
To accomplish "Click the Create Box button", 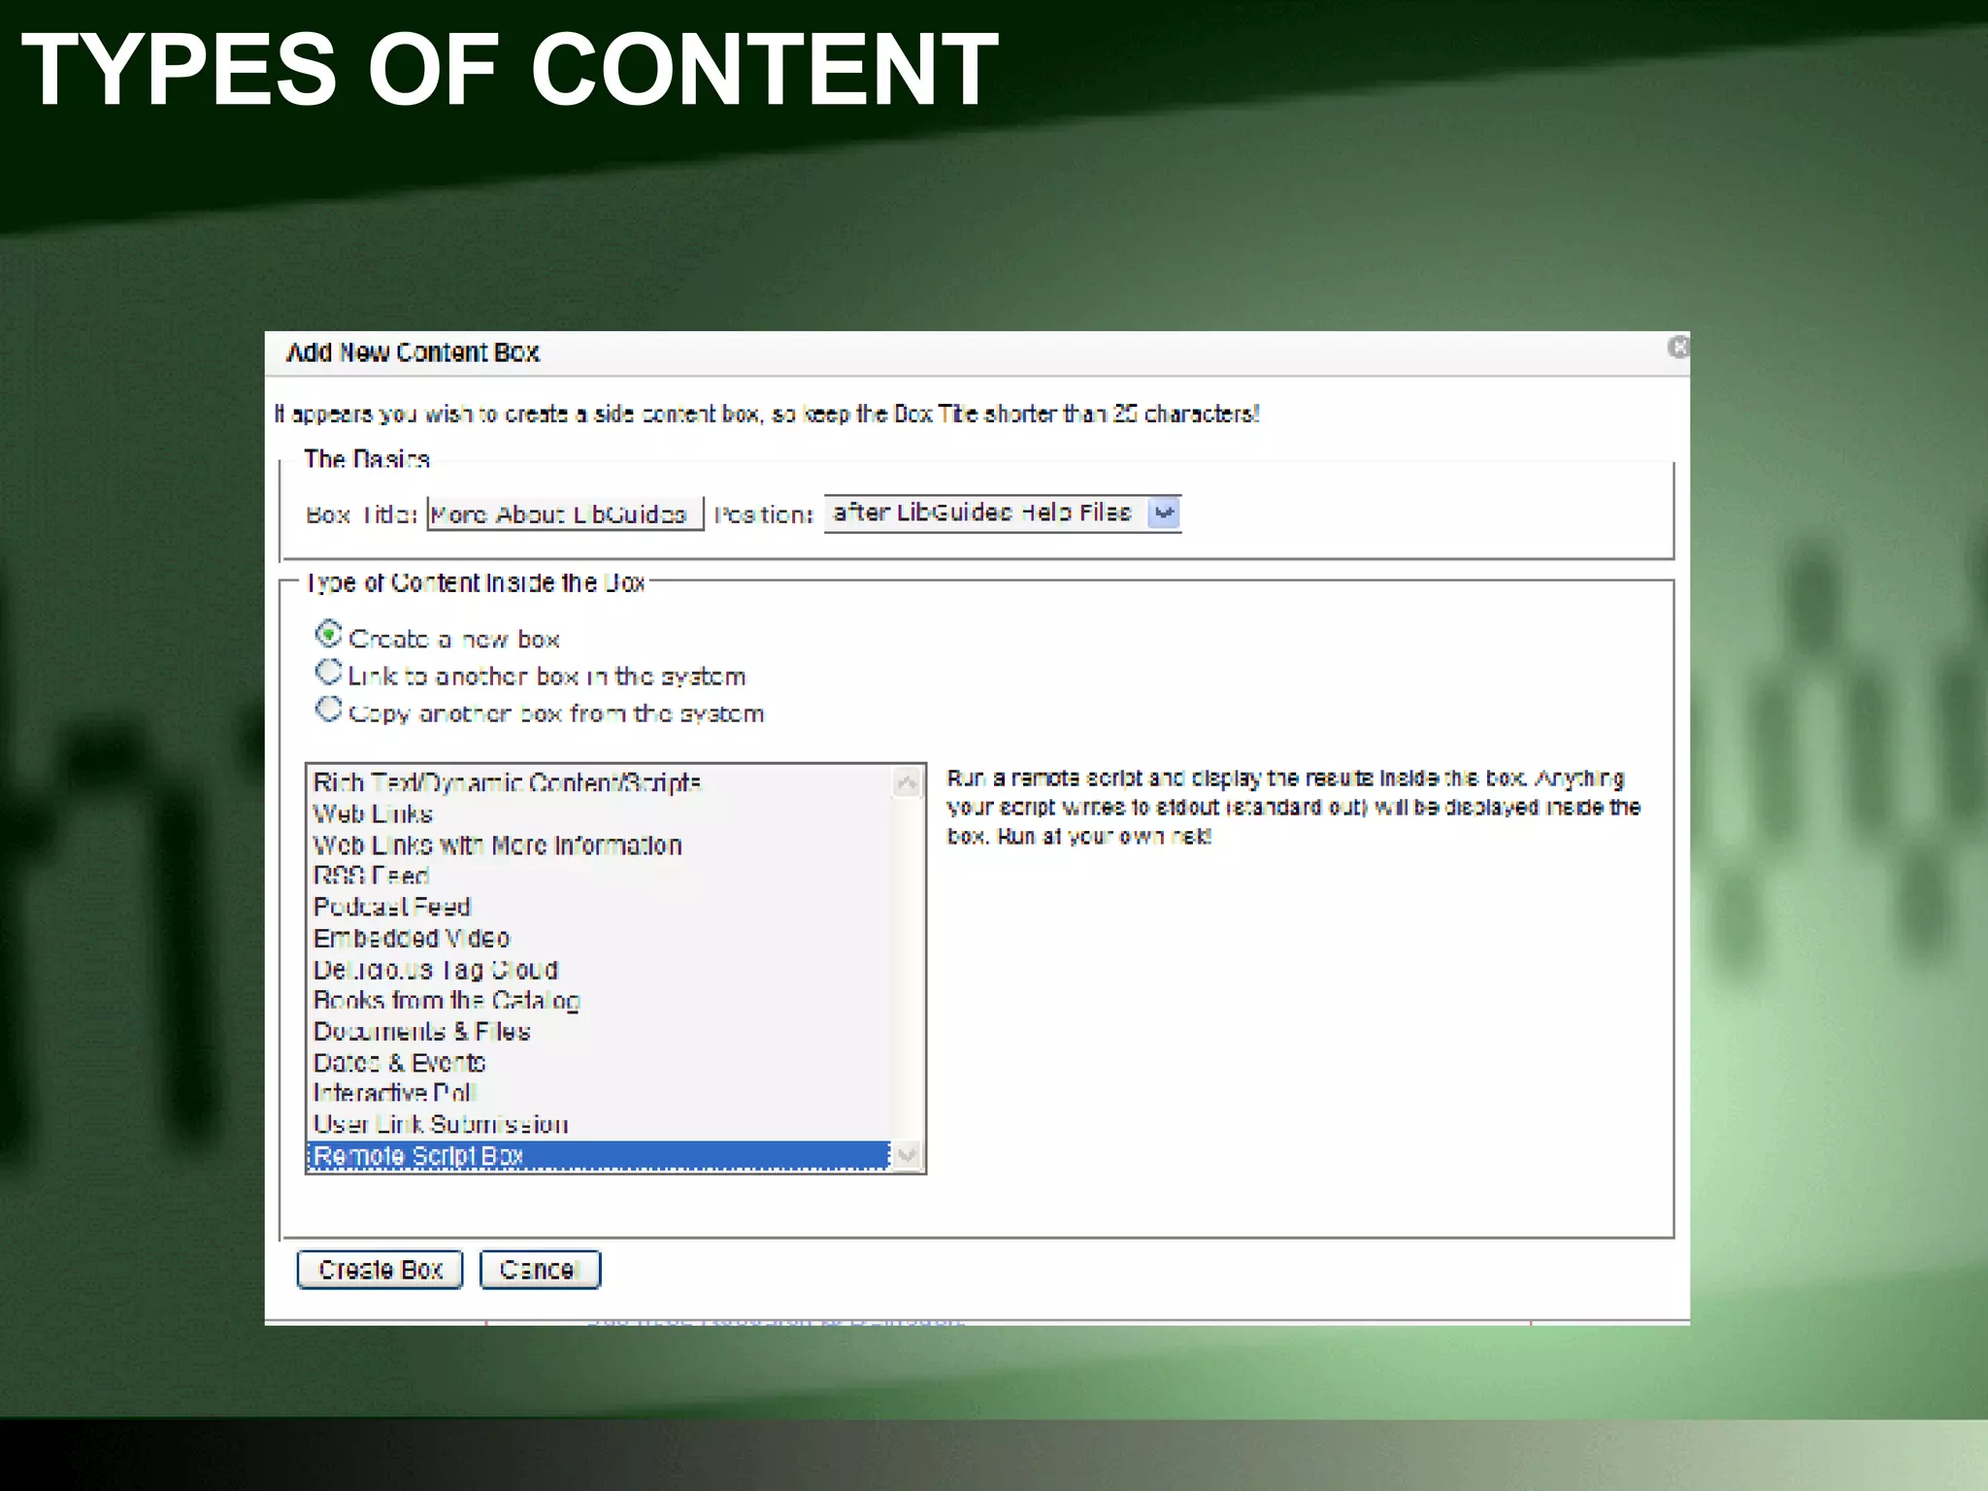I will [380, 1270].
